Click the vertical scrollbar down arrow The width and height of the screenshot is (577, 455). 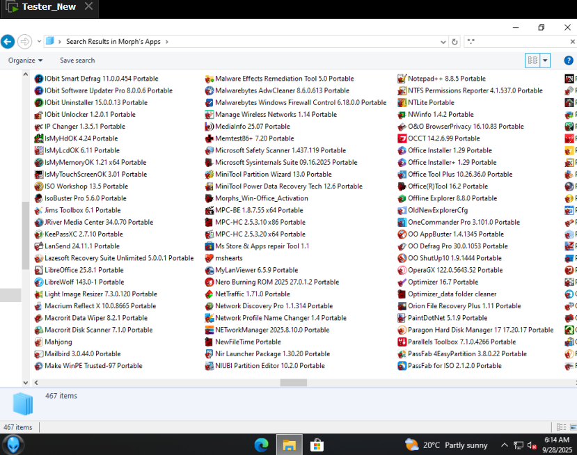coord(25,383)
